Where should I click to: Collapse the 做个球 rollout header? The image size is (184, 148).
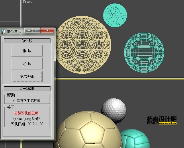pos(27,41)
